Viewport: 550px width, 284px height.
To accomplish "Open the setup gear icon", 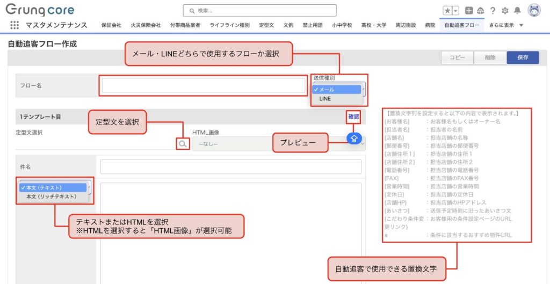I will point(505,11).
